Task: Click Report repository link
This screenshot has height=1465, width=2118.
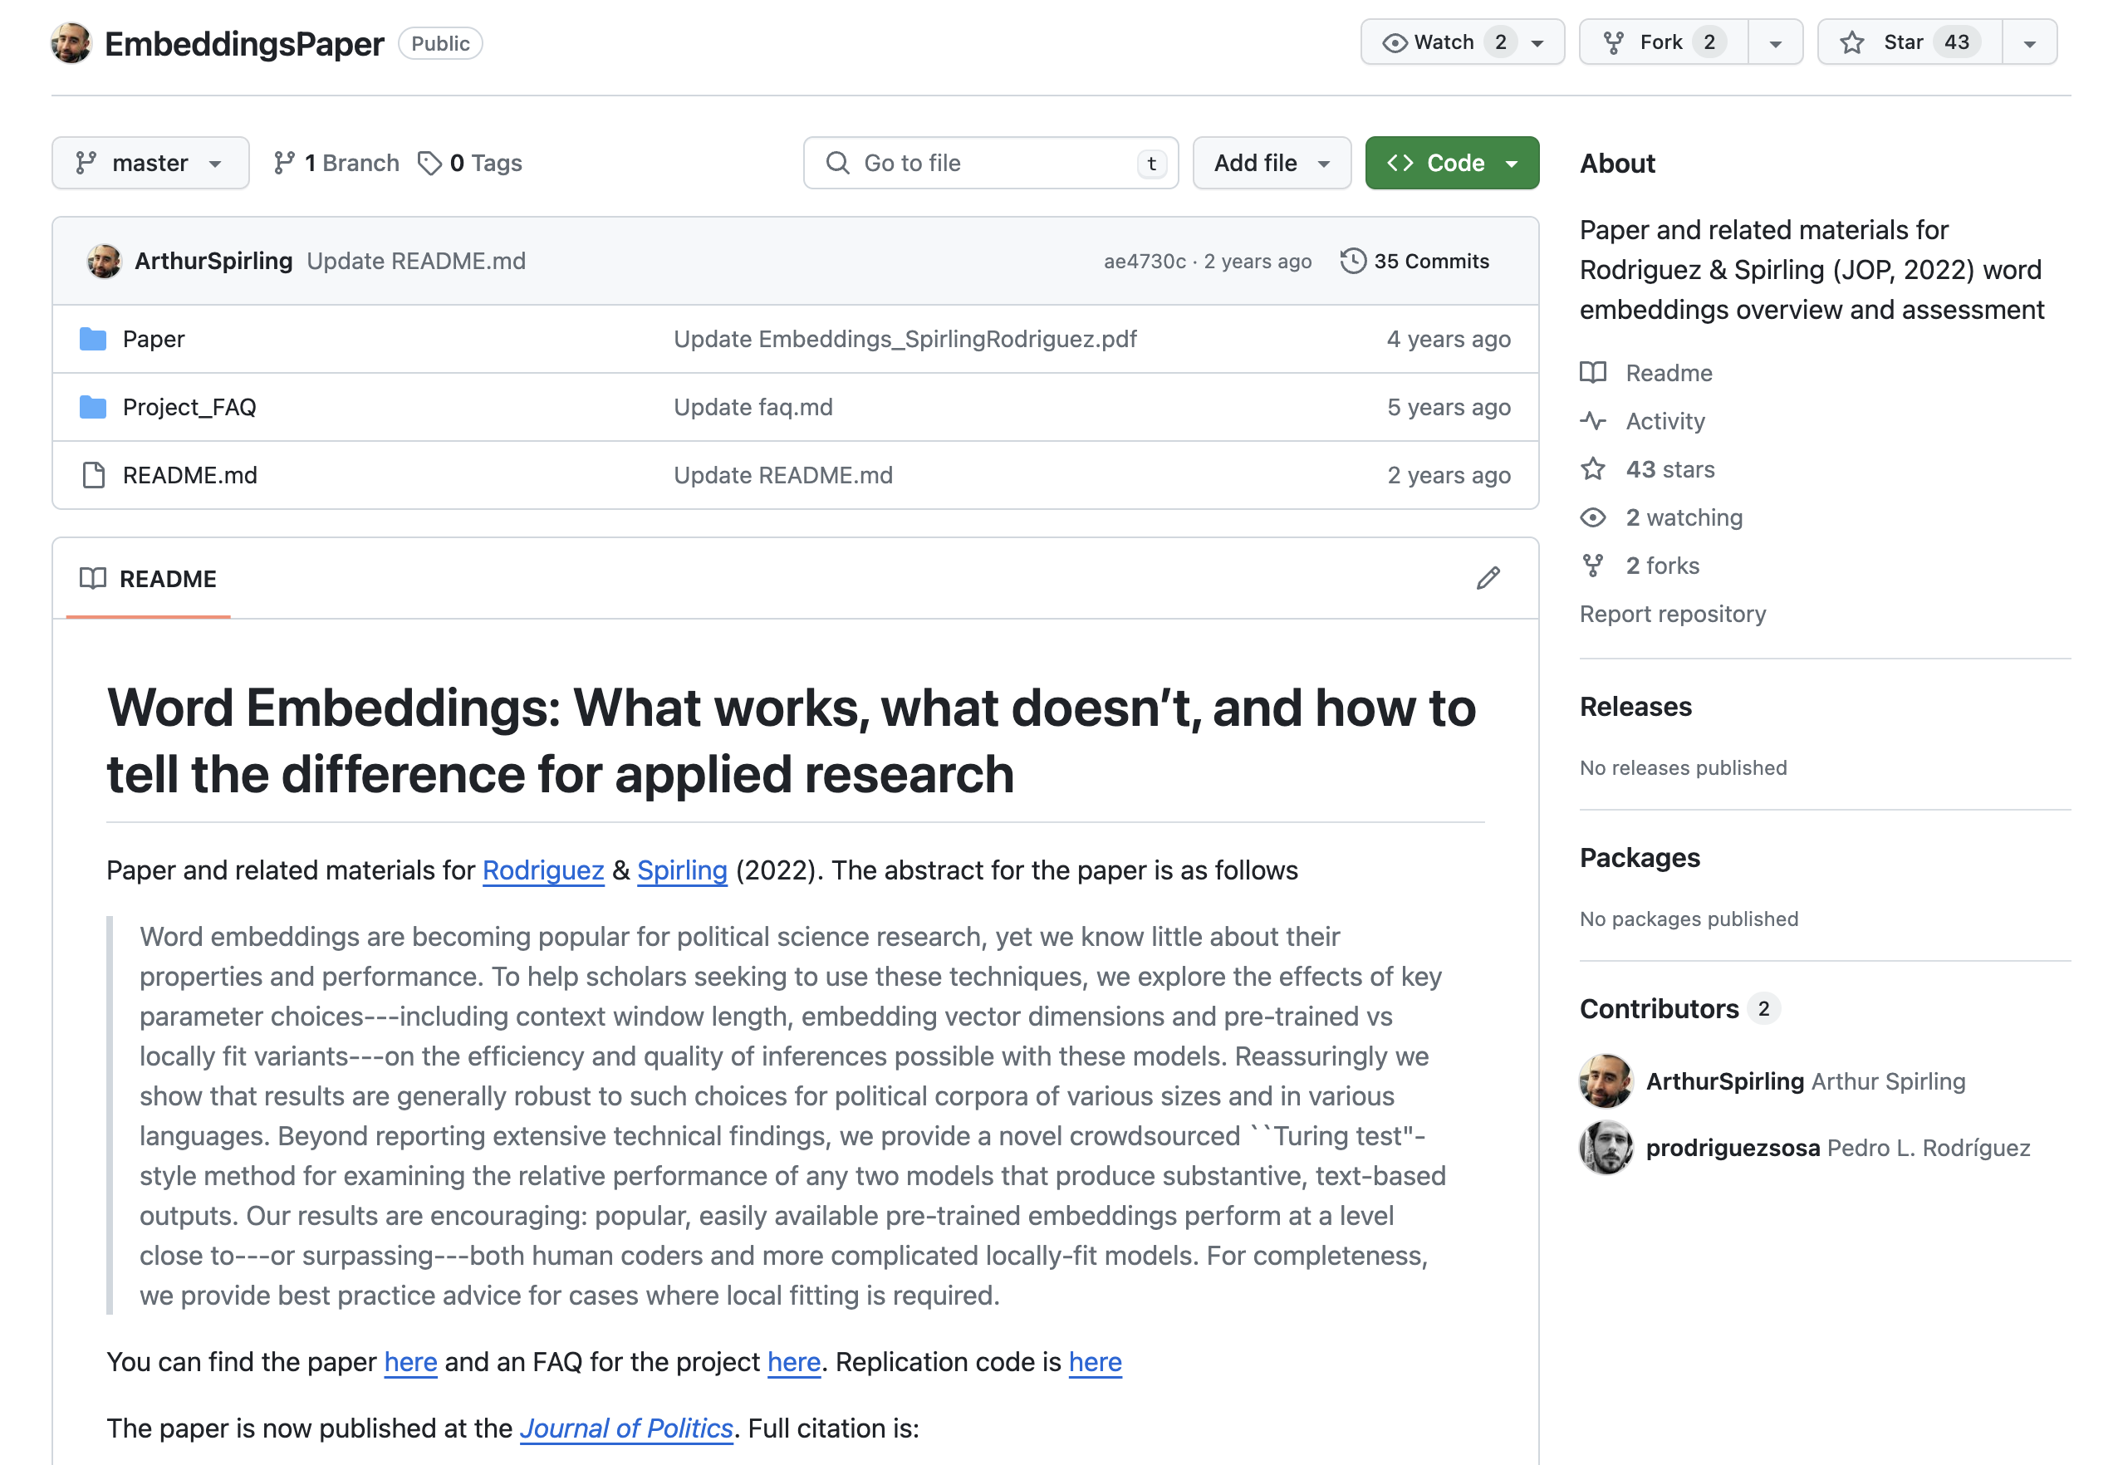Action: tap(1672, 613)
